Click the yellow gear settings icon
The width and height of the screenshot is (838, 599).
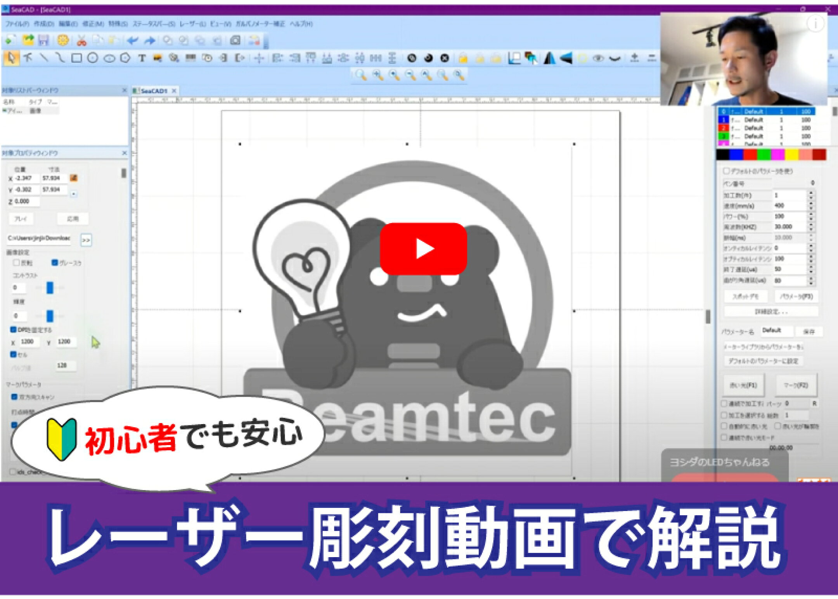click(x=62, y=40)
